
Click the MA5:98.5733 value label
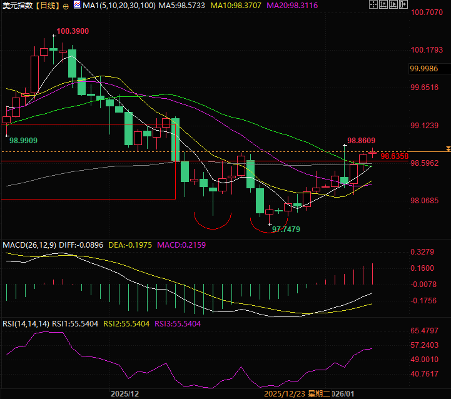[181, 6]
